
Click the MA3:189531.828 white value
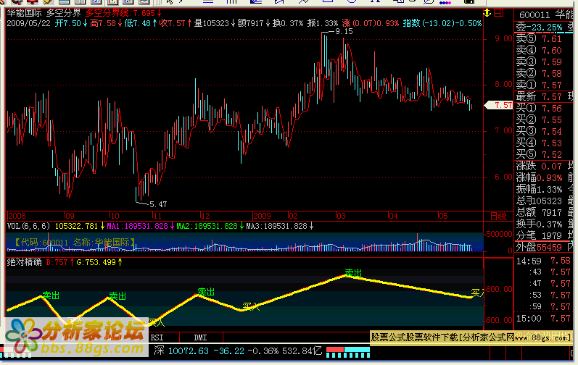280,226
